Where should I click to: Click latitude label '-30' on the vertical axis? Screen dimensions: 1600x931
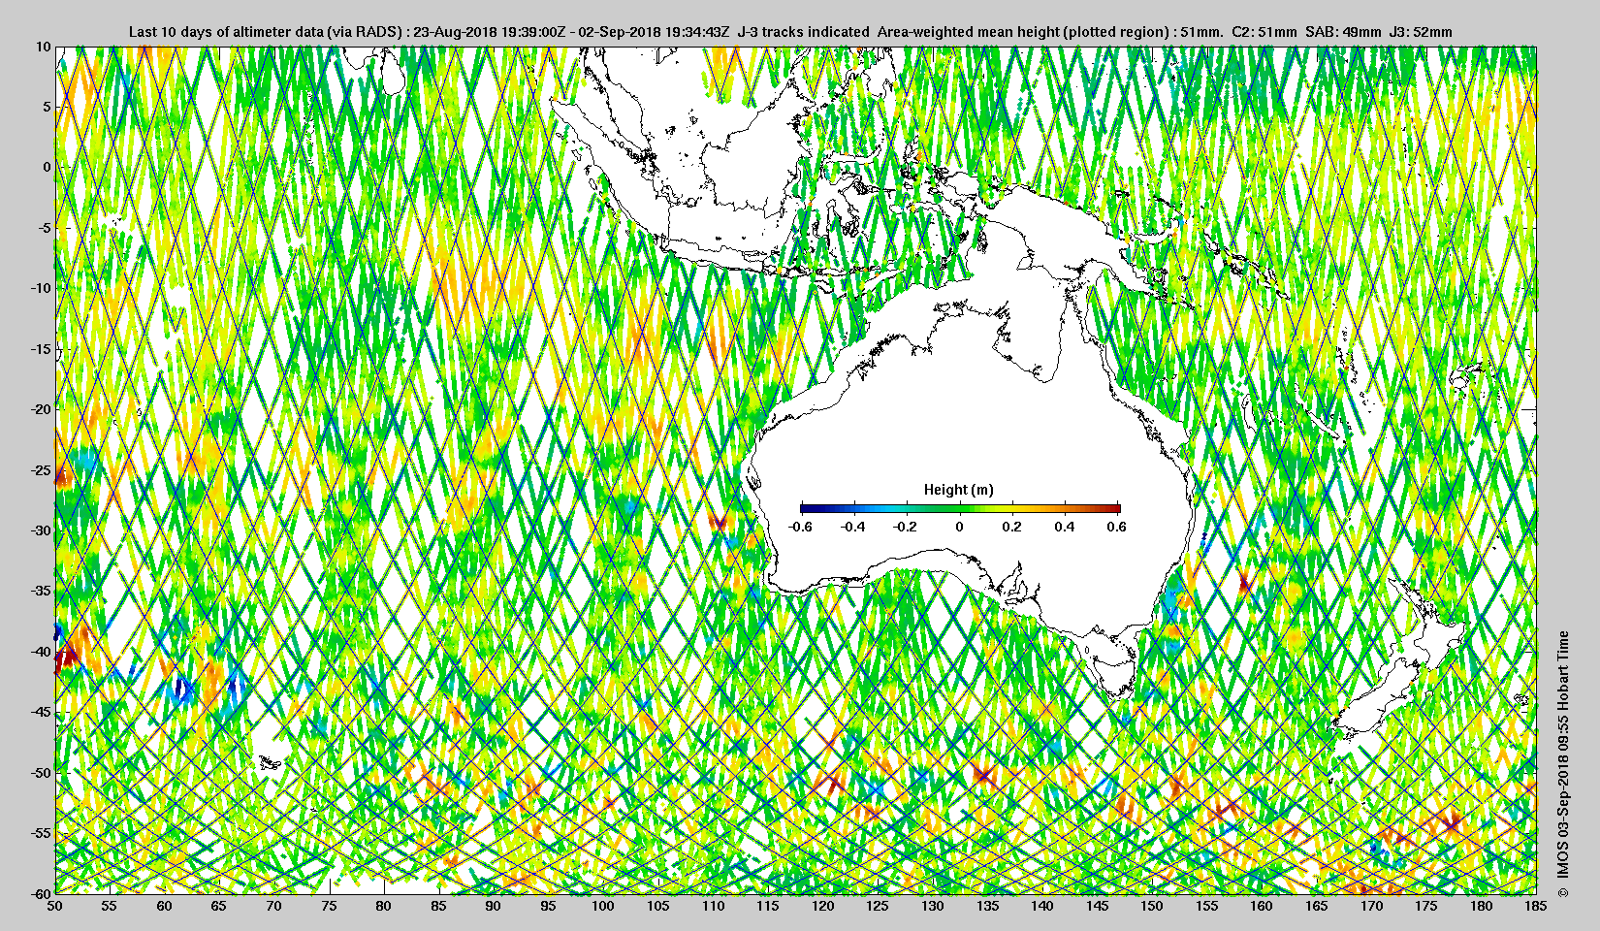42,530
